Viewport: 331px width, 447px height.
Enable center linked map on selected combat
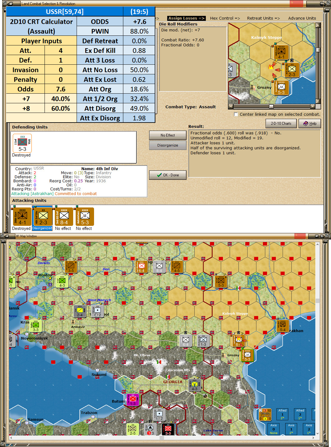236,114
